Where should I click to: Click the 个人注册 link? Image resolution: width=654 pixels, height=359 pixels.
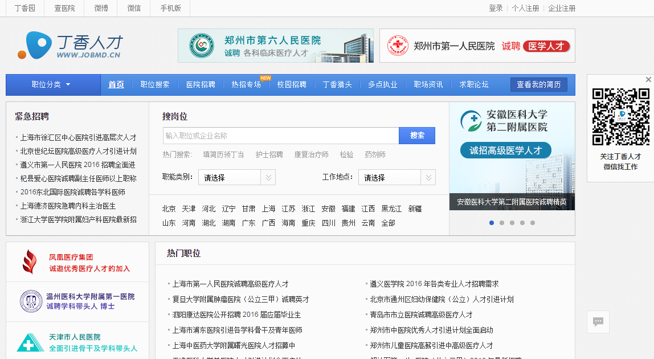tap(525, 9)
